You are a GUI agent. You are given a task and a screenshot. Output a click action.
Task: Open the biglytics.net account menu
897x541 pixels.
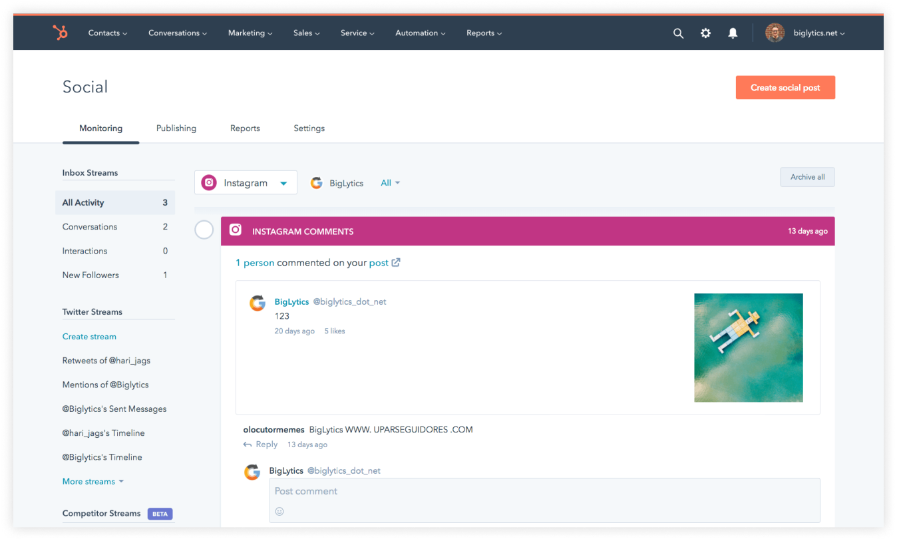[x=818, y=33]
